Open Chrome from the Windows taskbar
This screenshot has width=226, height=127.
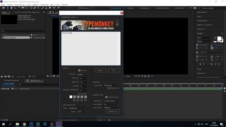point(24,124)
